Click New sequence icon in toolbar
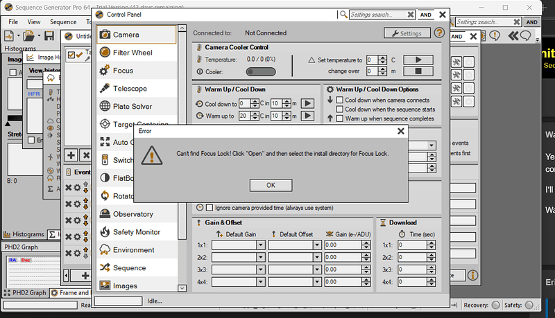Image resolution: width=555 pixels, height=318 pixels. [9, 36]
